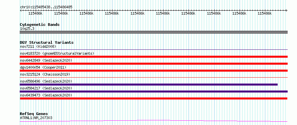Select the red bar for nsv4183720
The height and width of the screenshot is (125, 297).
(x=154, y=57)
